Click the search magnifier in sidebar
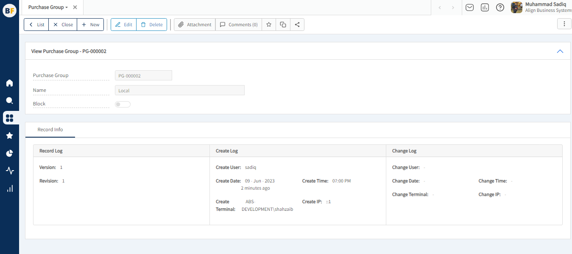 click(x=9, y=101)
